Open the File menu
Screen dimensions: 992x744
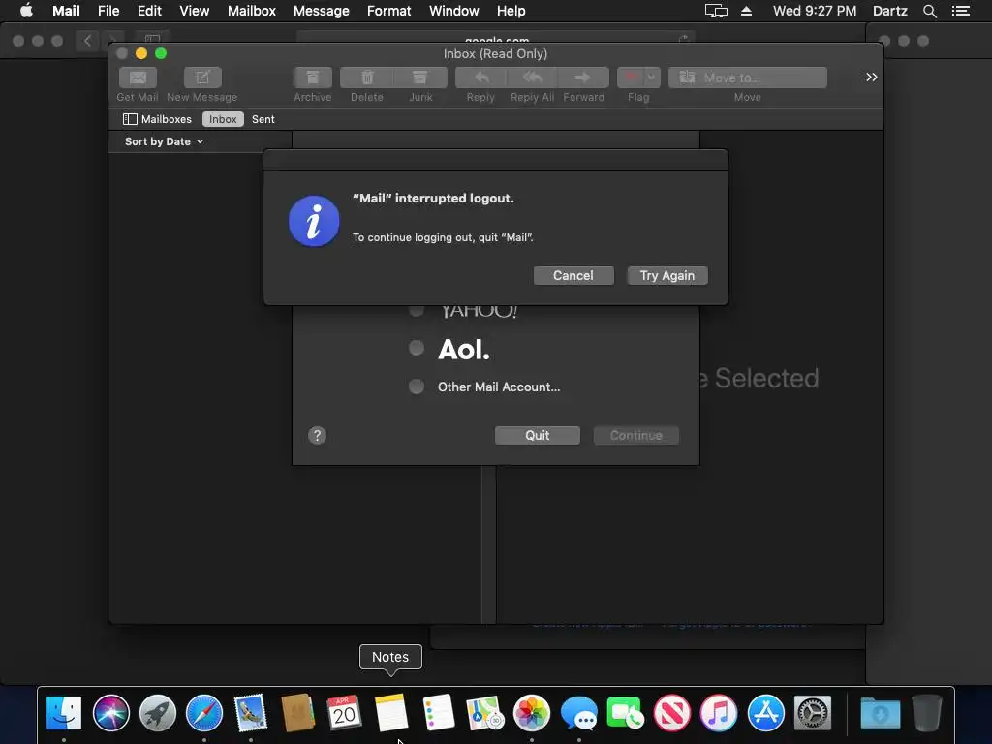pyautogui.click(x=108, y=11)
